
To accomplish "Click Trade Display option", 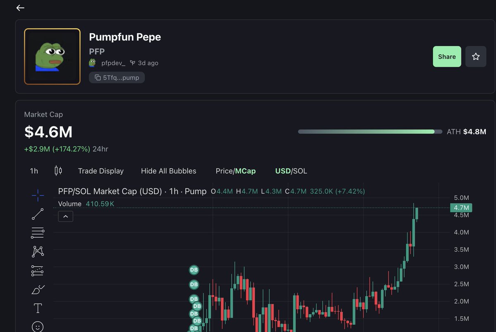I will [101, 171].
